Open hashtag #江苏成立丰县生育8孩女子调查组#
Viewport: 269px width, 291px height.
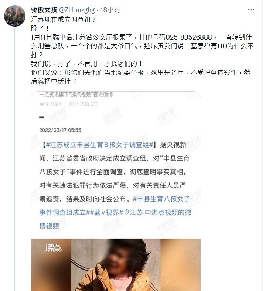pyautogui.click(x=99, y=145)
